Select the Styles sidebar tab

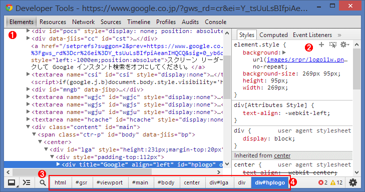(x=247, y=35)
